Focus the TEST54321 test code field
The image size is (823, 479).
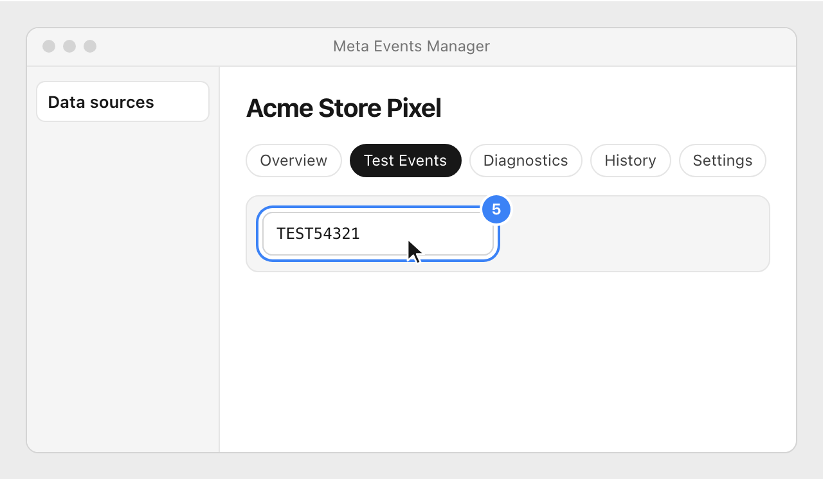coord(378,234)
